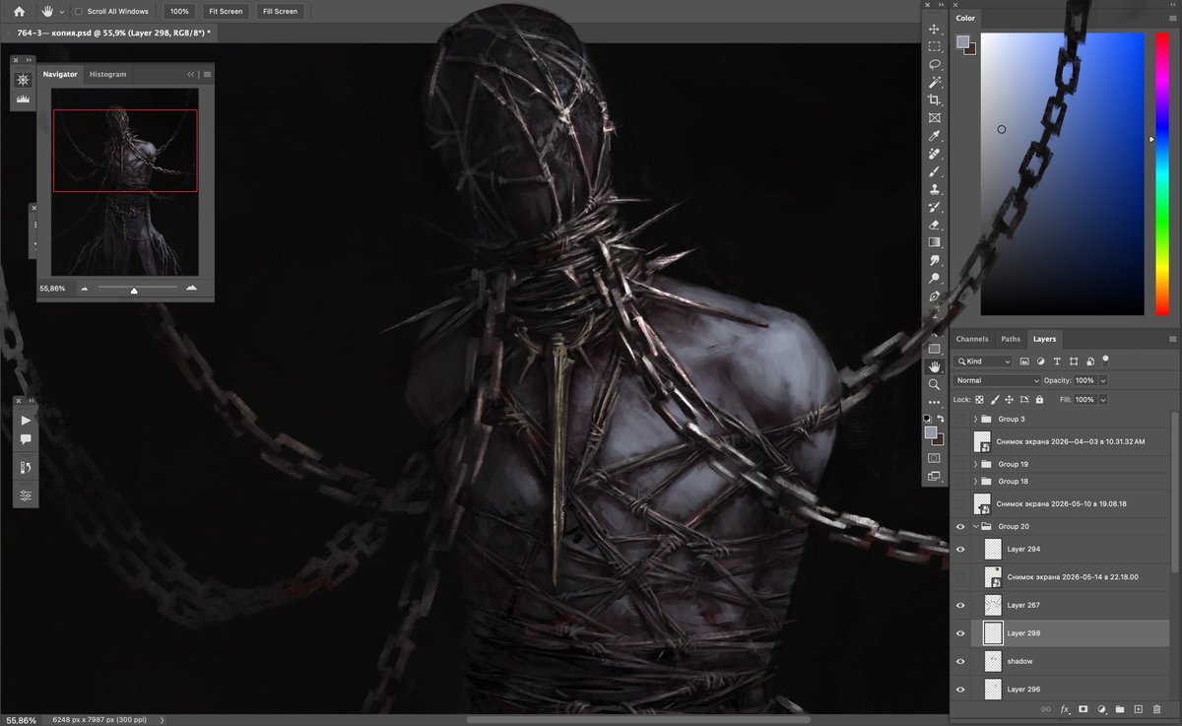The height and width of the screenshot is (726, 1182).
Task: Select the Eraser tool
Action: click(935, 225)
